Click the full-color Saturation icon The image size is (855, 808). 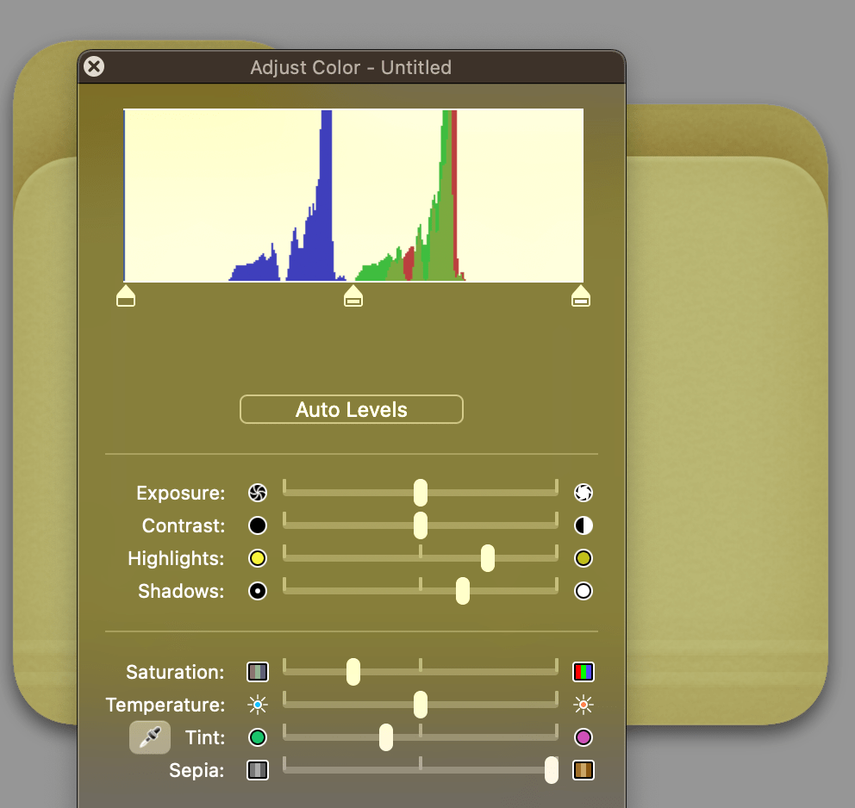coord(584,672)
